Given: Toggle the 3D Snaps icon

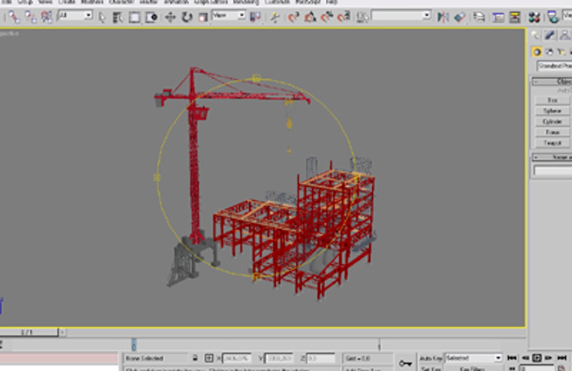Looking at the screenshot, I should pyautogui.click(x=294, y=17).
